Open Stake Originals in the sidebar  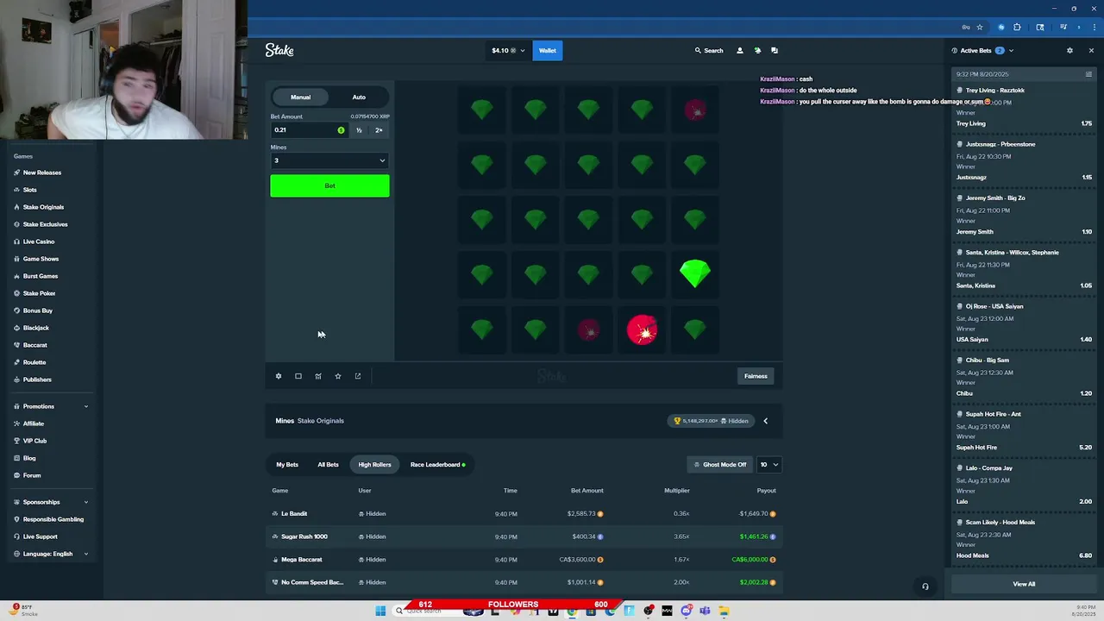(x=43, y=207)
